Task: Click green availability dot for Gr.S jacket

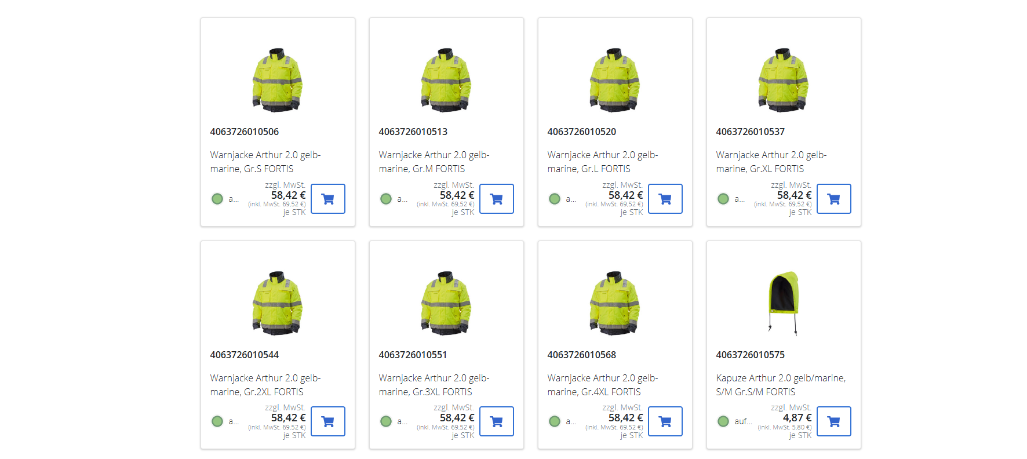Action: click(x=217, y=199)
